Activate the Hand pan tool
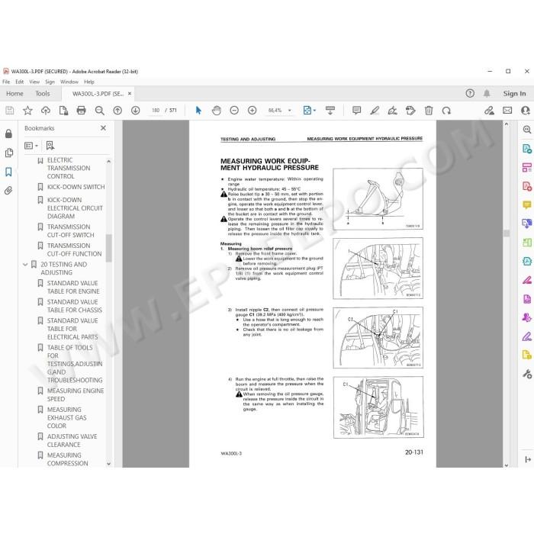 point(216,111)
